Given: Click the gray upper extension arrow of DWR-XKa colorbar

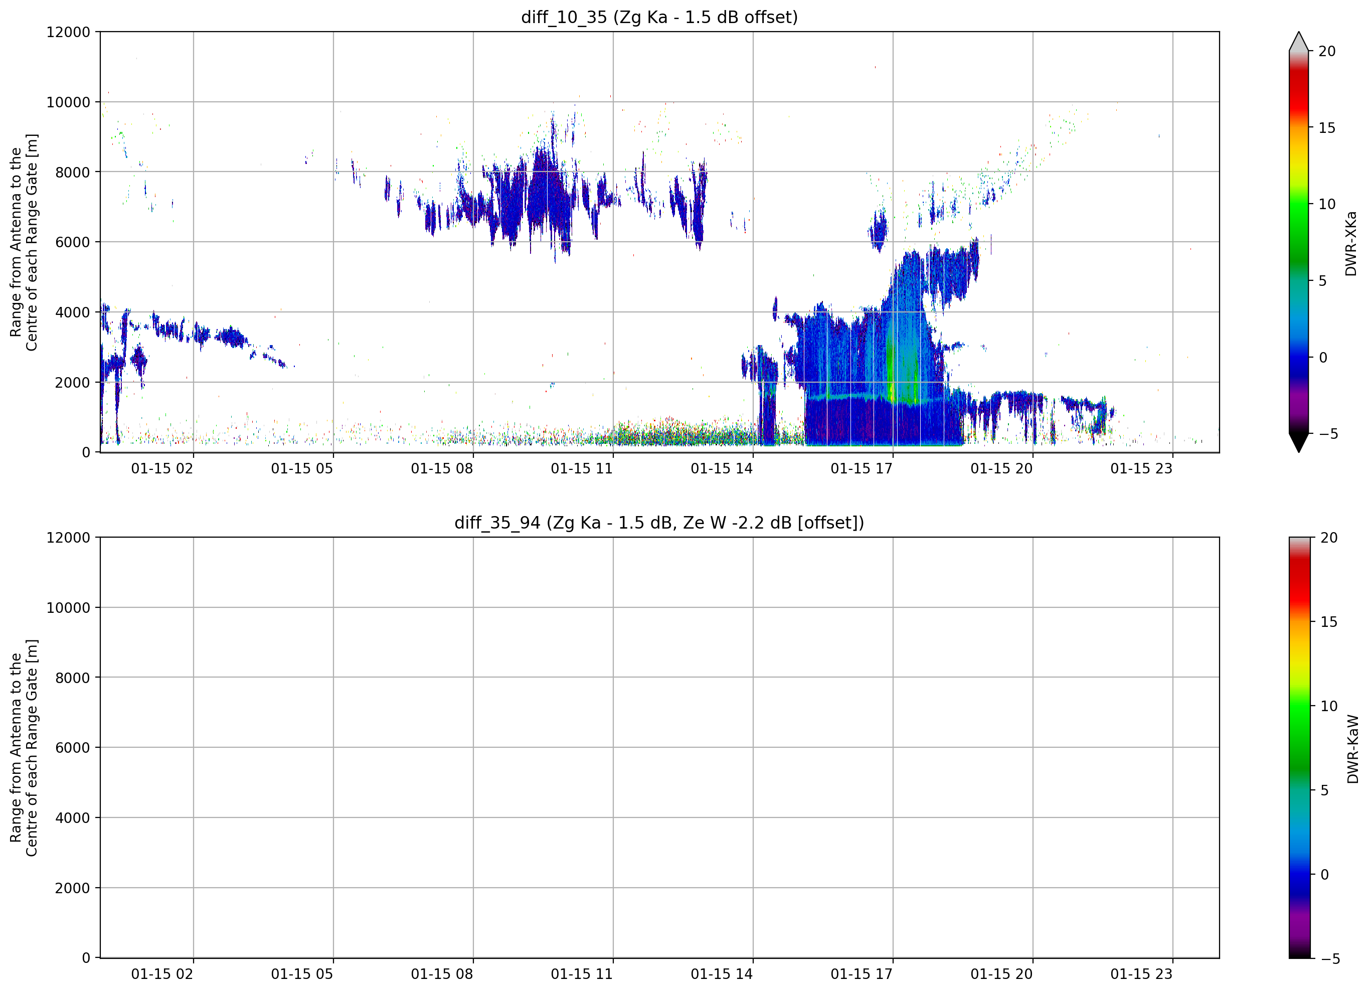Looking at the screenshot, I should coord(1299,42).
